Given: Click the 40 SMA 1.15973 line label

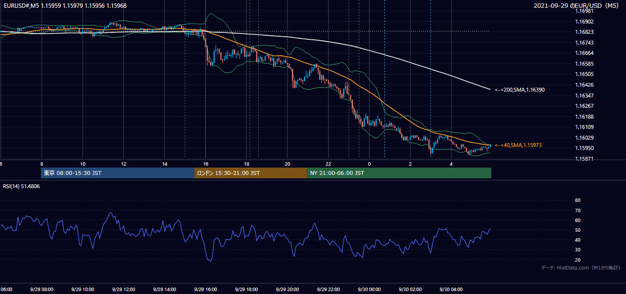Looking at the screenshot, I should (518, 145).
